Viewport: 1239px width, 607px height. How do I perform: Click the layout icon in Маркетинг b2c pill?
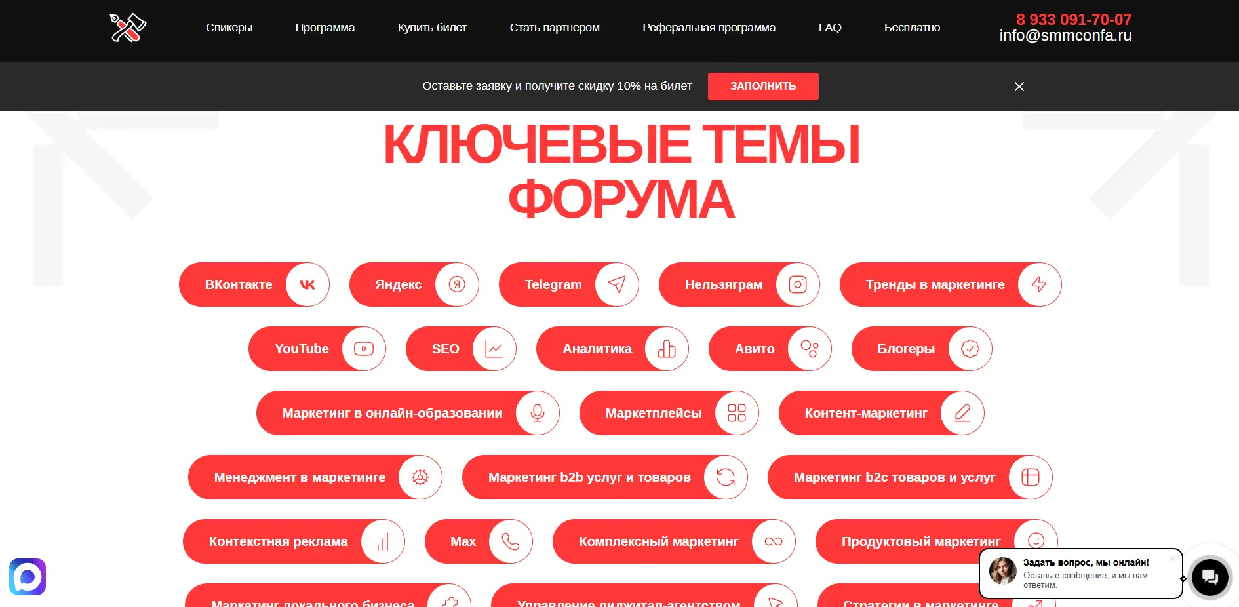[1031, 477]
